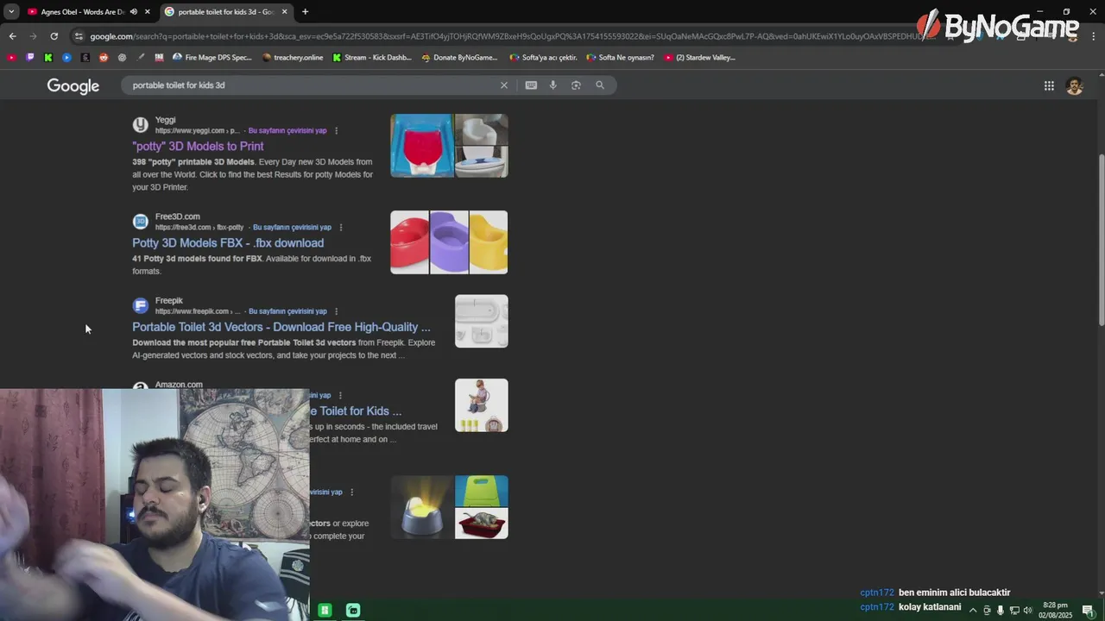Open the Free3D purple potty thumbnail

coord(449,242)
